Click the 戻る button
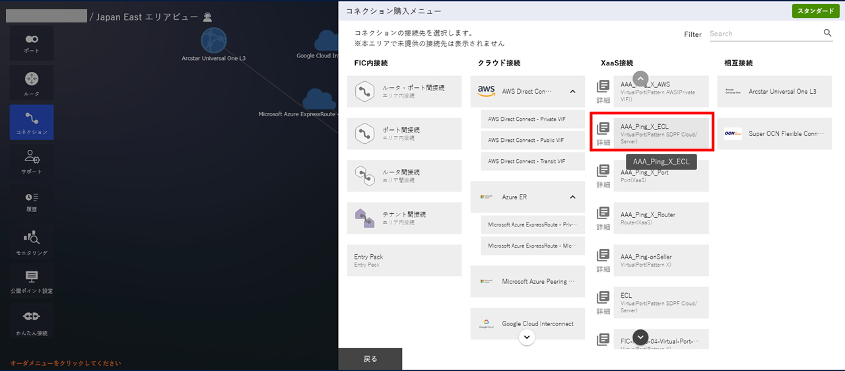845x371 pixels. click(x=370, y=359)
